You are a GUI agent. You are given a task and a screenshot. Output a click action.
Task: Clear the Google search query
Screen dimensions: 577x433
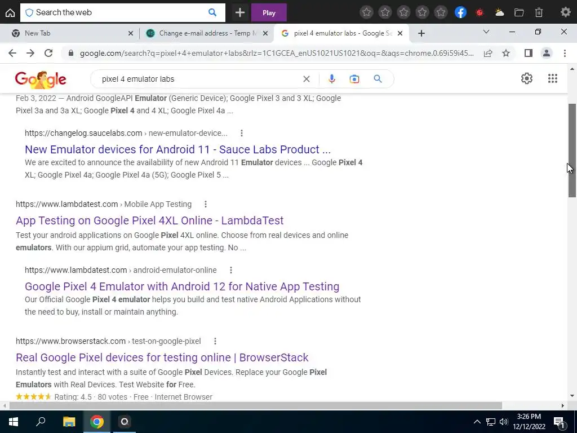[x=306, y=79]
